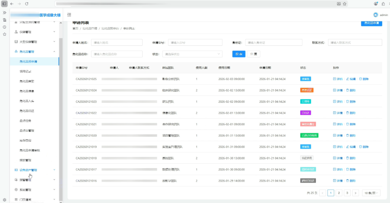Open settings gear at bottom-left strip
Image resolution: width=390 pixels, height=203 pixels.
click(4, 200)
